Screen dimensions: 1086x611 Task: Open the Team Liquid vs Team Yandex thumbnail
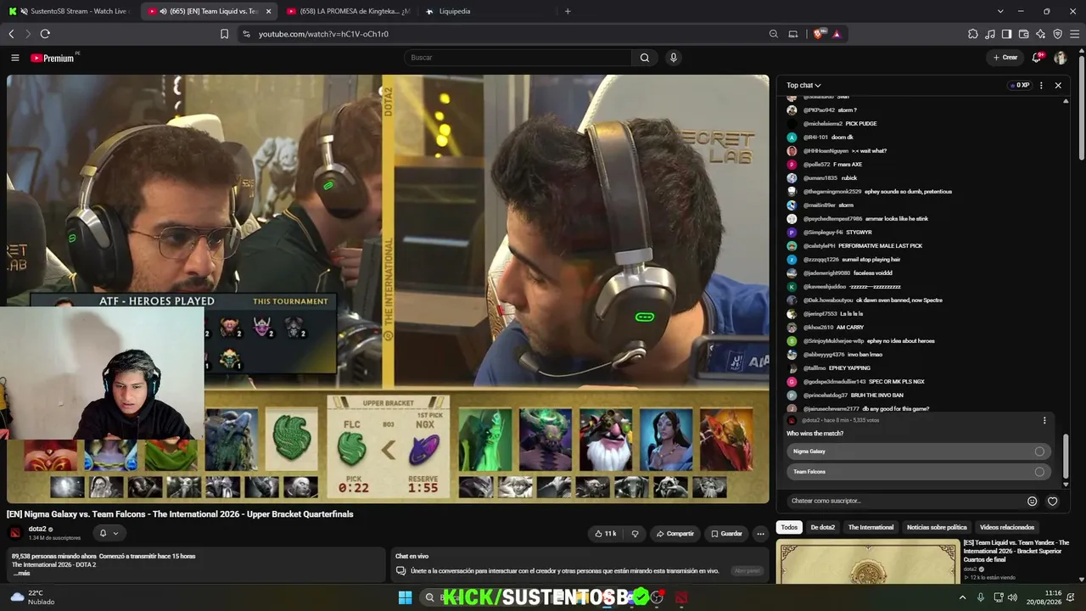click(x=867, y=562)
